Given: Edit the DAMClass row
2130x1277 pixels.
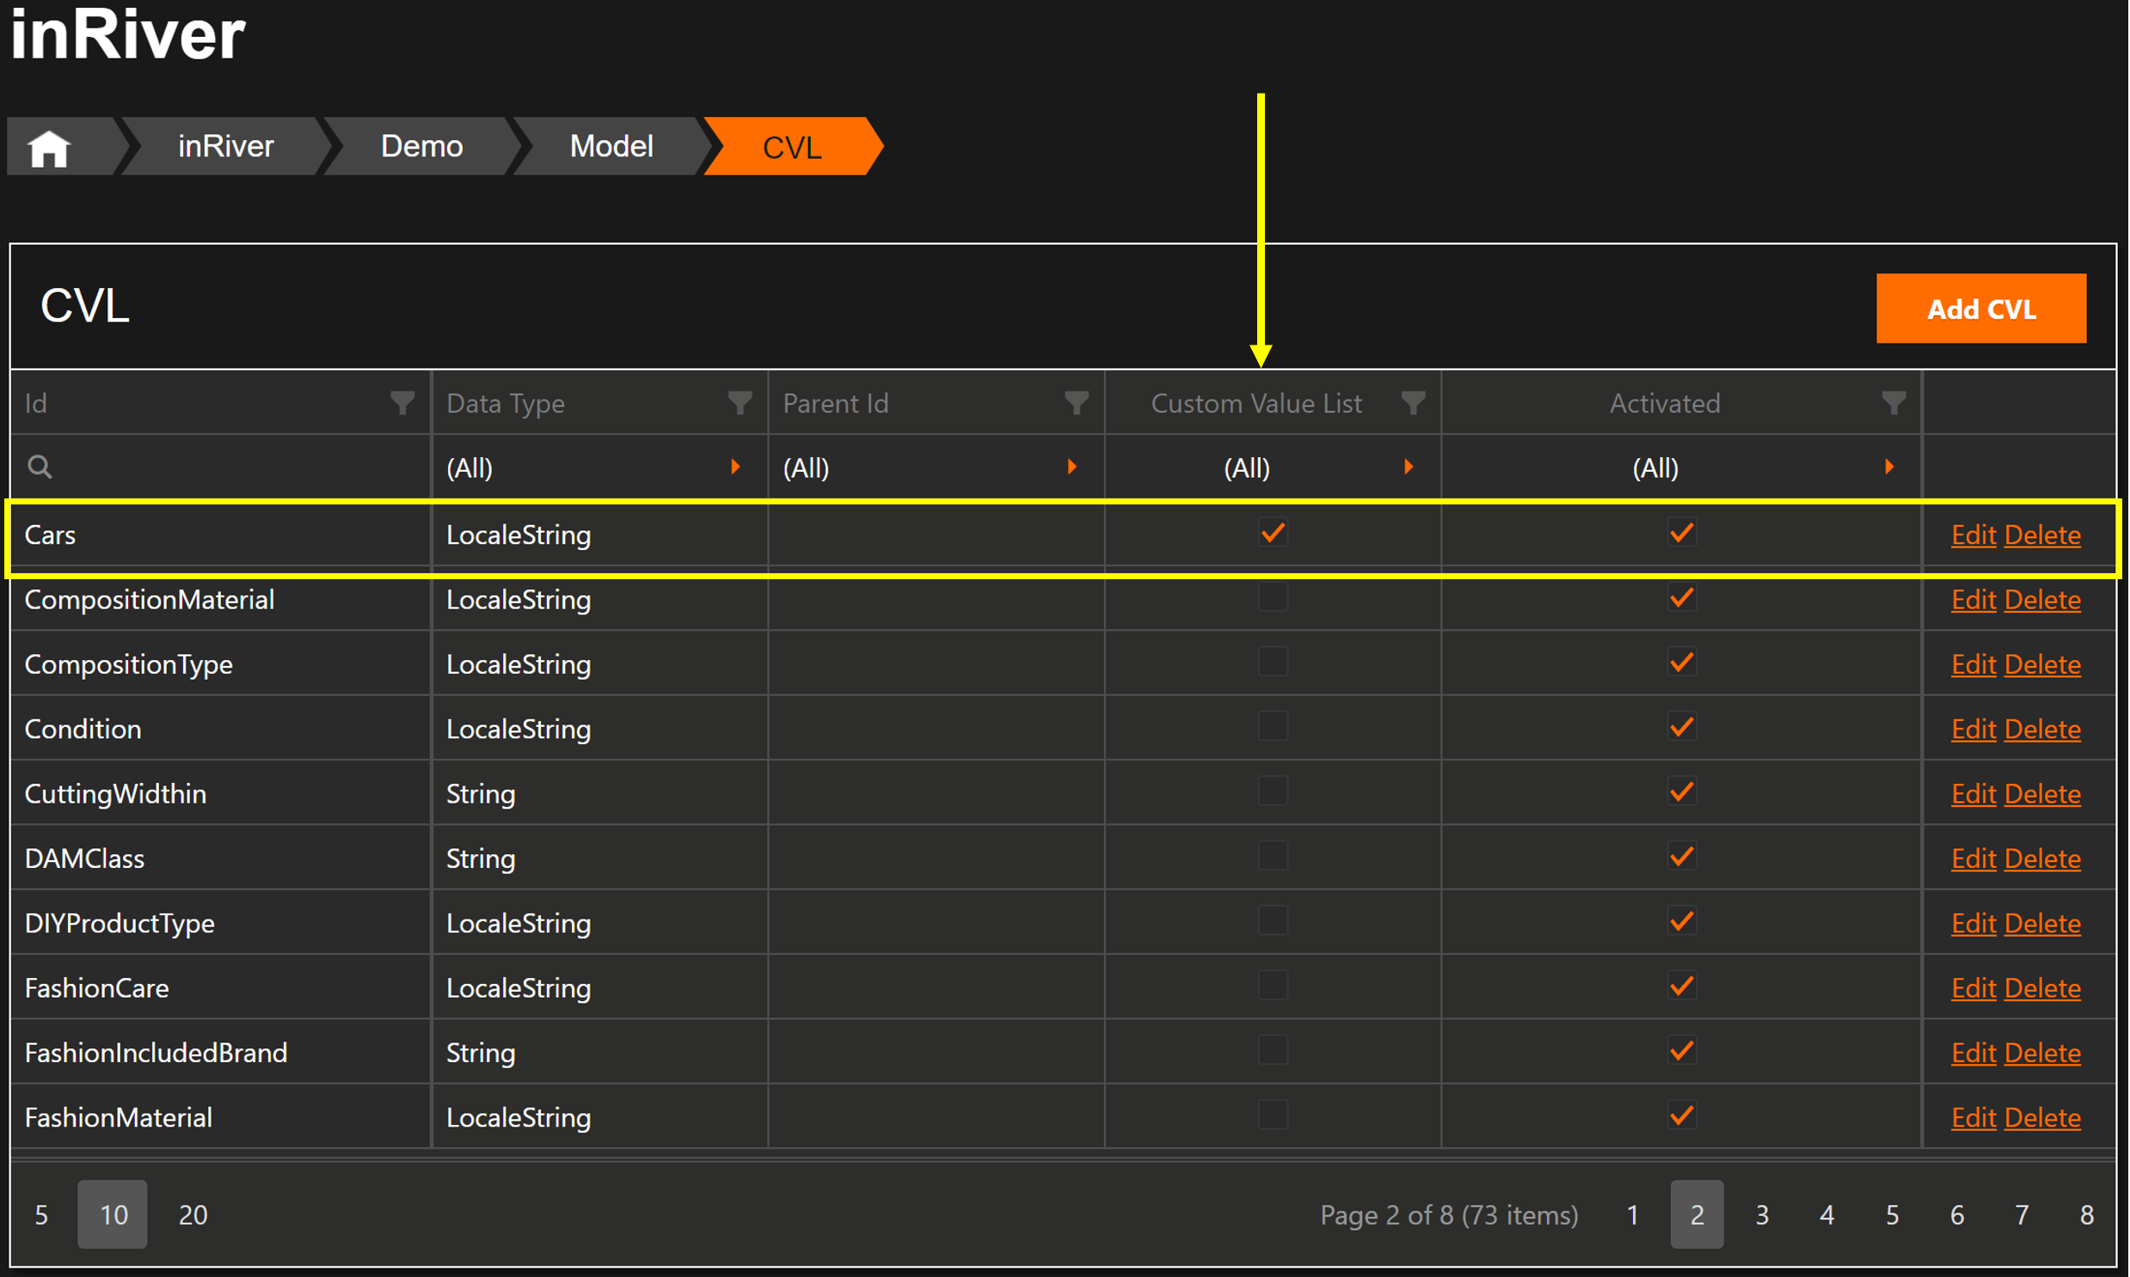Looking at the screenshot, I should click(1975, 858).
